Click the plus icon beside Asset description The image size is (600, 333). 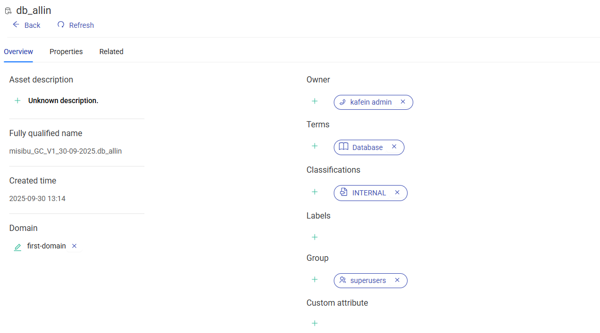click(18, 101)
